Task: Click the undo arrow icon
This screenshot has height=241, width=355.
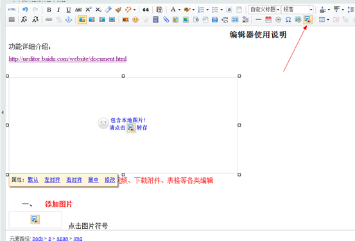Action: coord(25,10)
